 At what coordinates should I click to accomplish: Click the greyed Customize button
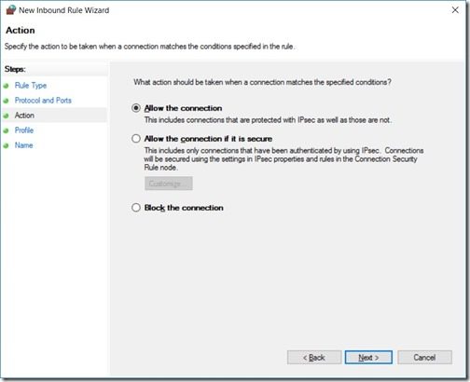click(x=169, y=184)
